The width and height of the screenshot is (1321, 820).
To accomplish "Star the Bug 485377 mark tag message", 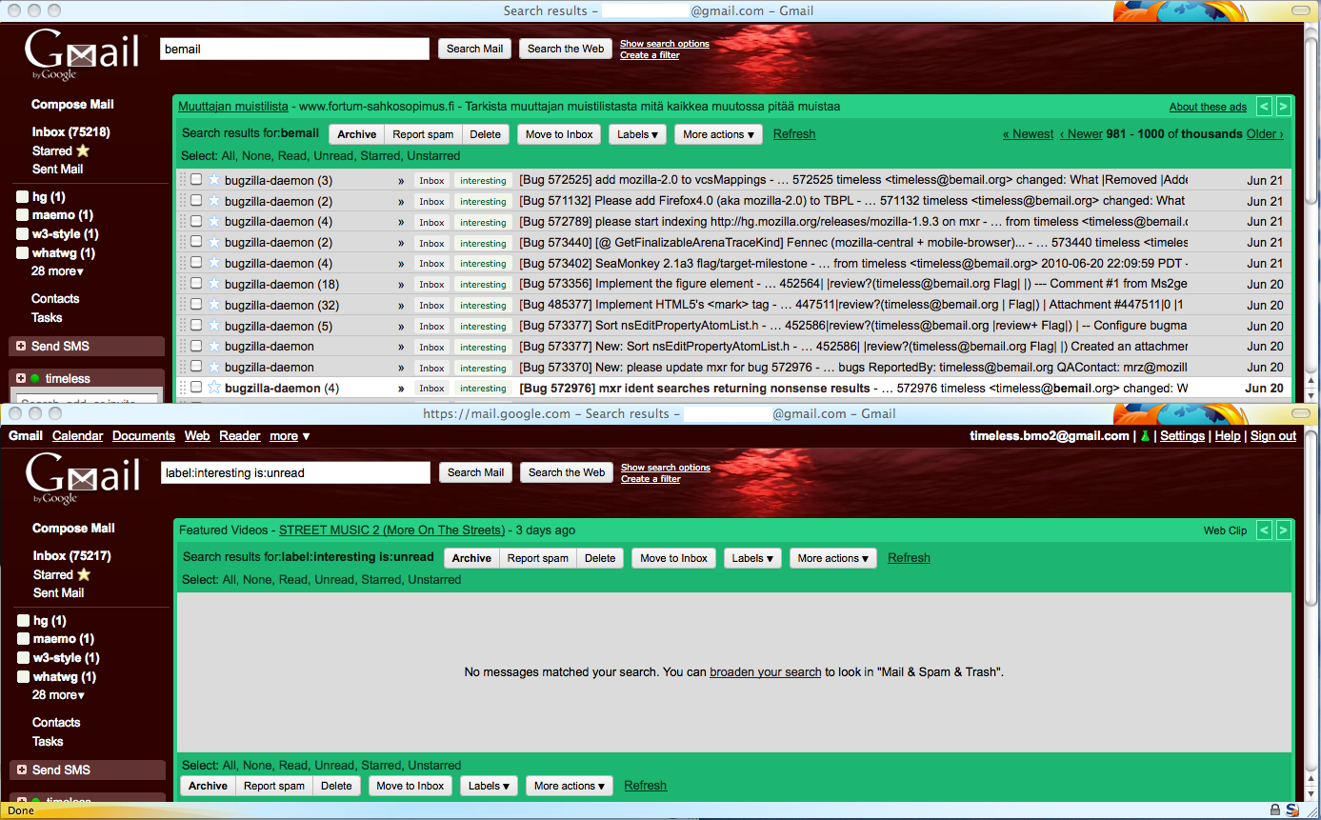I will pos(213,305).
